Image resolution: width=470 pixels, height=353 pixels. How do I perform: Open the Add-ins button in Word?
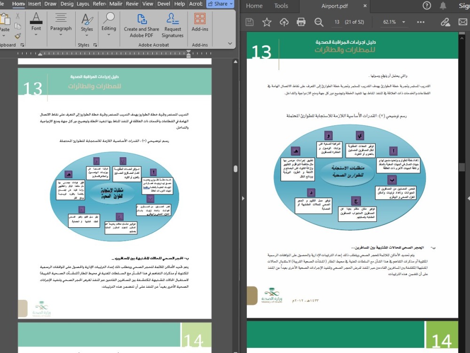click(x=200, y=23)
